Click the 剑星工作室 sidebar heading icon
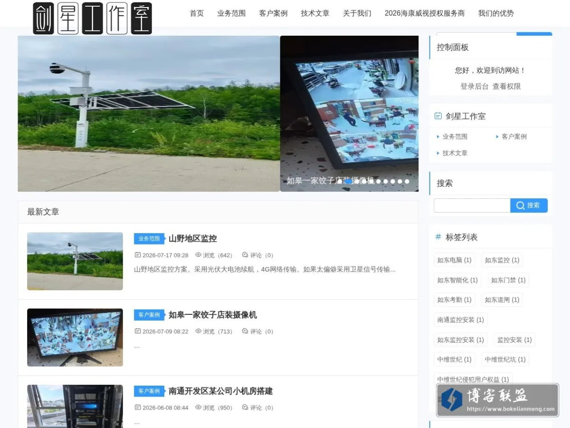570x428 pixels. [x=438, y=116]
